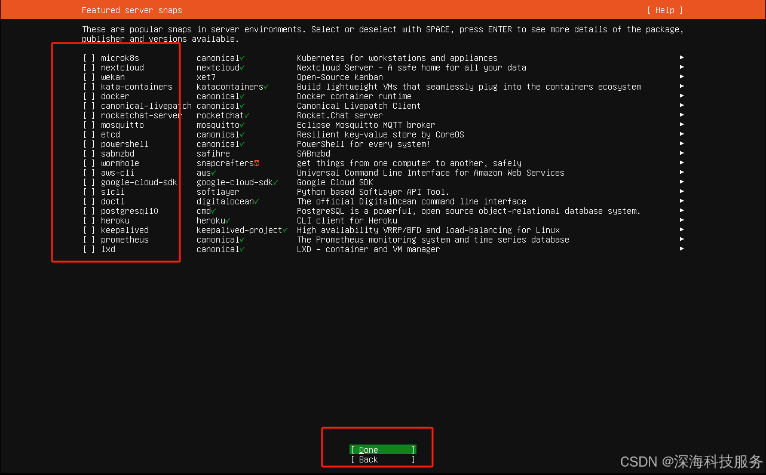Open arrow for CLI client for Heroku

pos(682,220)
